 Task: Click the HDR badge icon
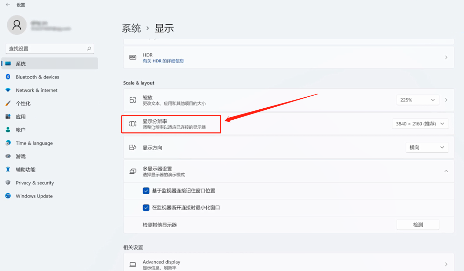tap(133, 57)
